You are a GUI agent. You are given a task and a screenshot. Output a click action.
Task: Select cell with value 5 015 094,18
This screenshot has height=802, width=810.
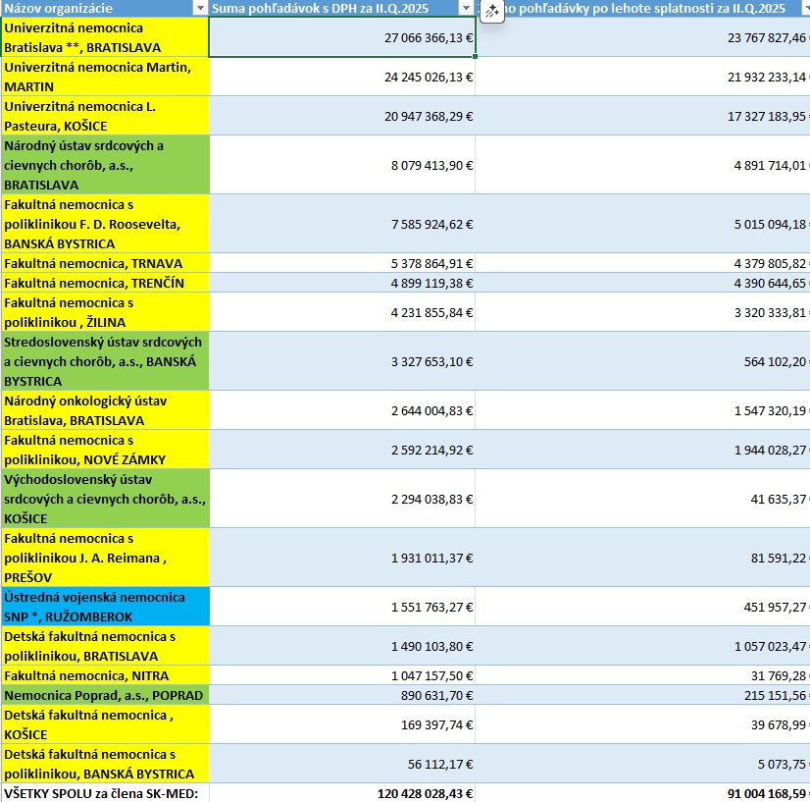tap(642, 224)
